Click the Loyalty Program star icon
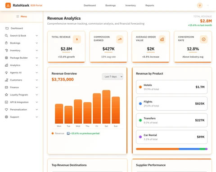The height and width of the screenshot is (172, 216). pos(6,95)
